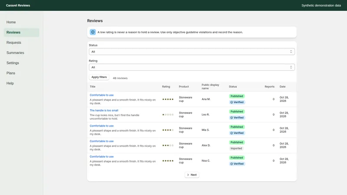Click the Public display name column header
Screen dimensions: 347x195
click(x=210, y=87)
